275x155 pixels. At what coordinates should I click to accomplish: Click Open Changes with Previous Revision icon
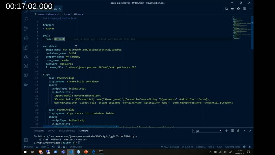click(x=232, y=9)
